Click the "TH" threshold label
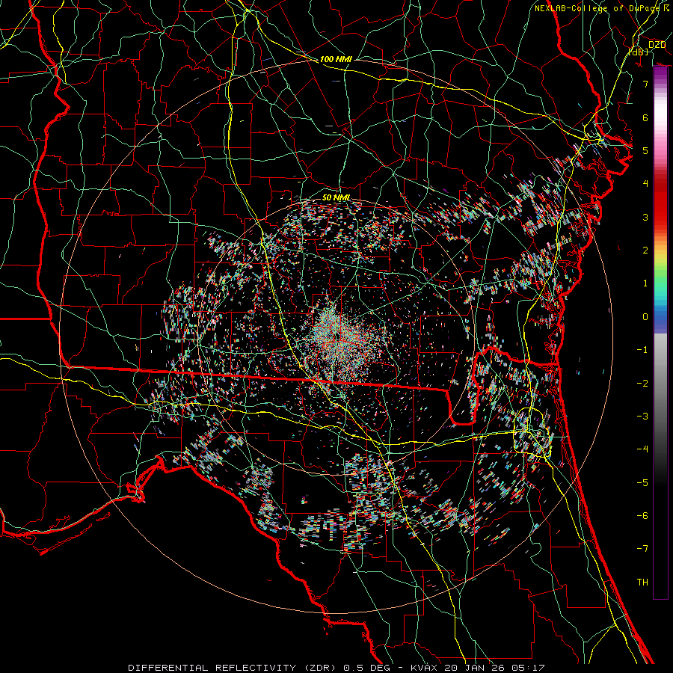The image size is (673, 673). tap(642, 583)
